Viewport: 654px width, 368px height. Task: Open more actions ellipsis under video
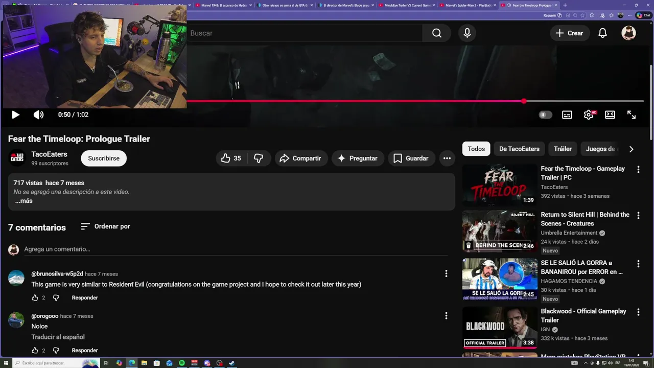[447, 158]
